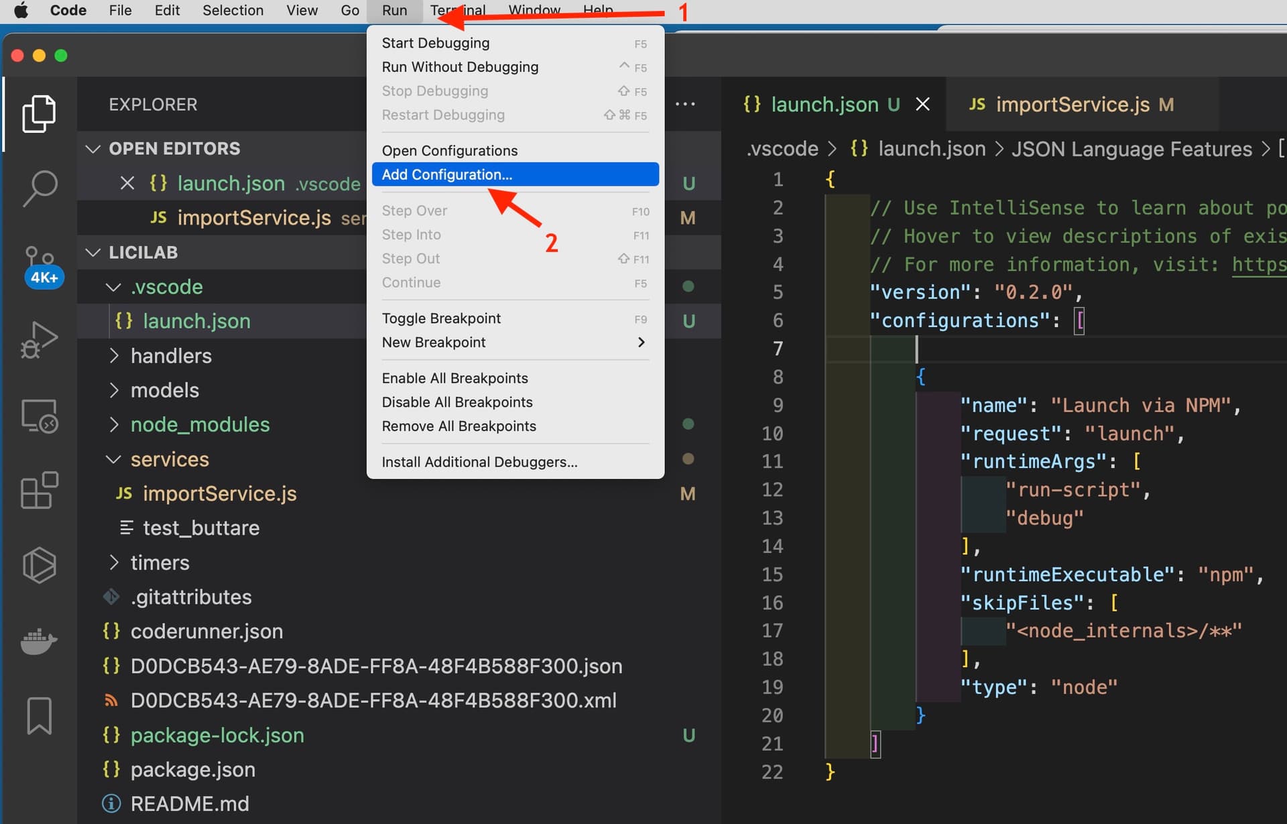Open Run and Debug view icon
This screenshot has height=824, width=1287.
pos(39,340)
